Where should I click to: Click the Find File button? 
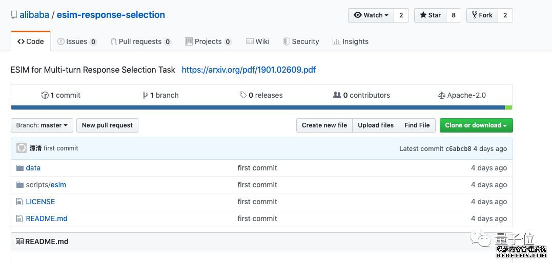click(x=417, y=125)
